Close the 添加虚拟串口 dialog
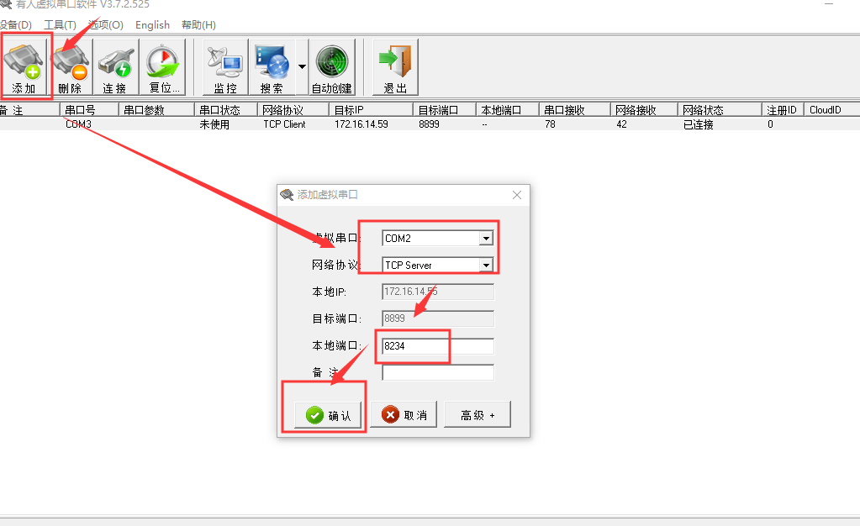860x526 pixels. tap(517, 195)
